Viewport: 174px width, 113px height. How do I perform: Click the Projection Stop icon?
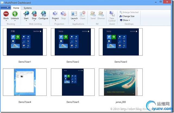(63, 14)
